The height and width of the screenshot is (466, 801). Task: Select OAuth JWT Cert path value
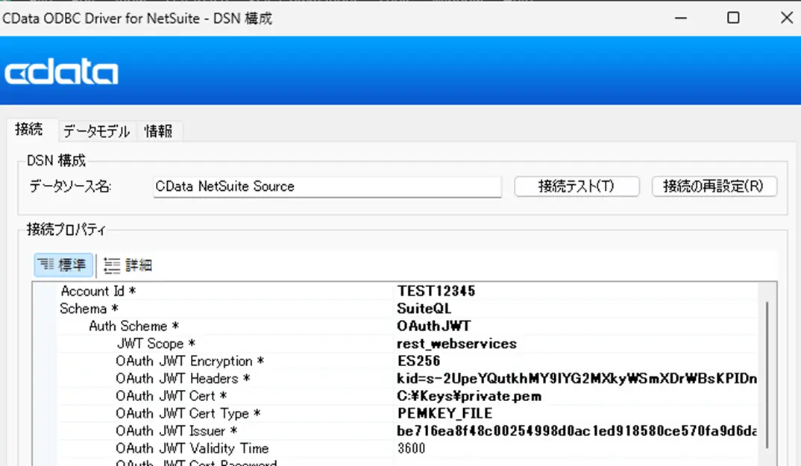469,396
